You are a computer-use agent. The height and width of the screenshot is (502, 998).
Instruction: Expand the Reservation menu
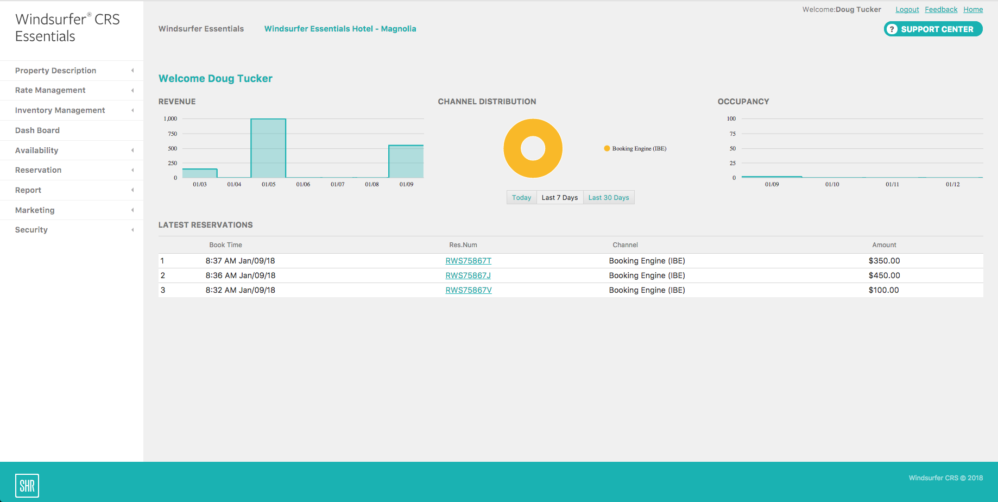pyautogui.click(x=38, y=170)
